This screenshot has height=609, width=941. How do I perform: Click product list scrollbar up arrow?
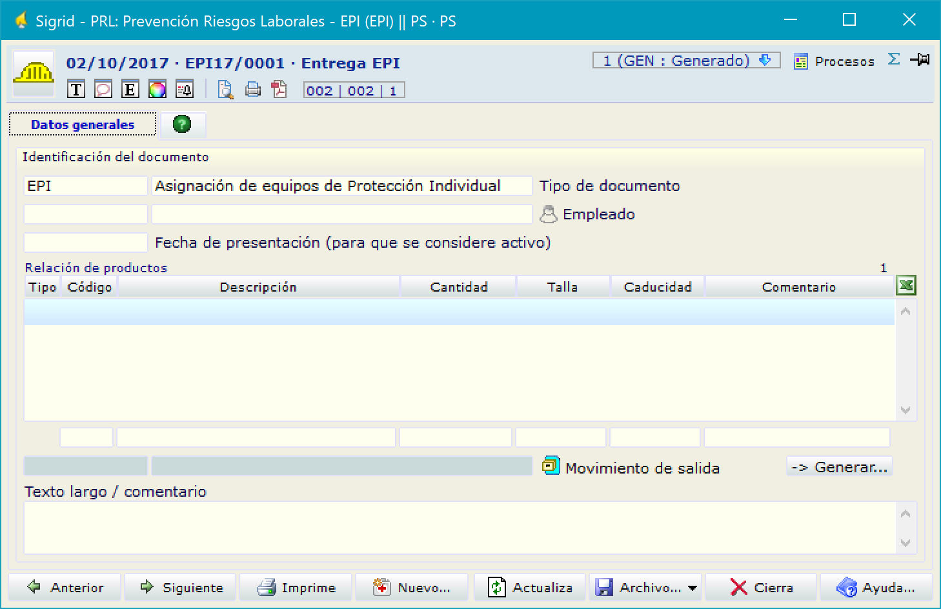point(906,312)
